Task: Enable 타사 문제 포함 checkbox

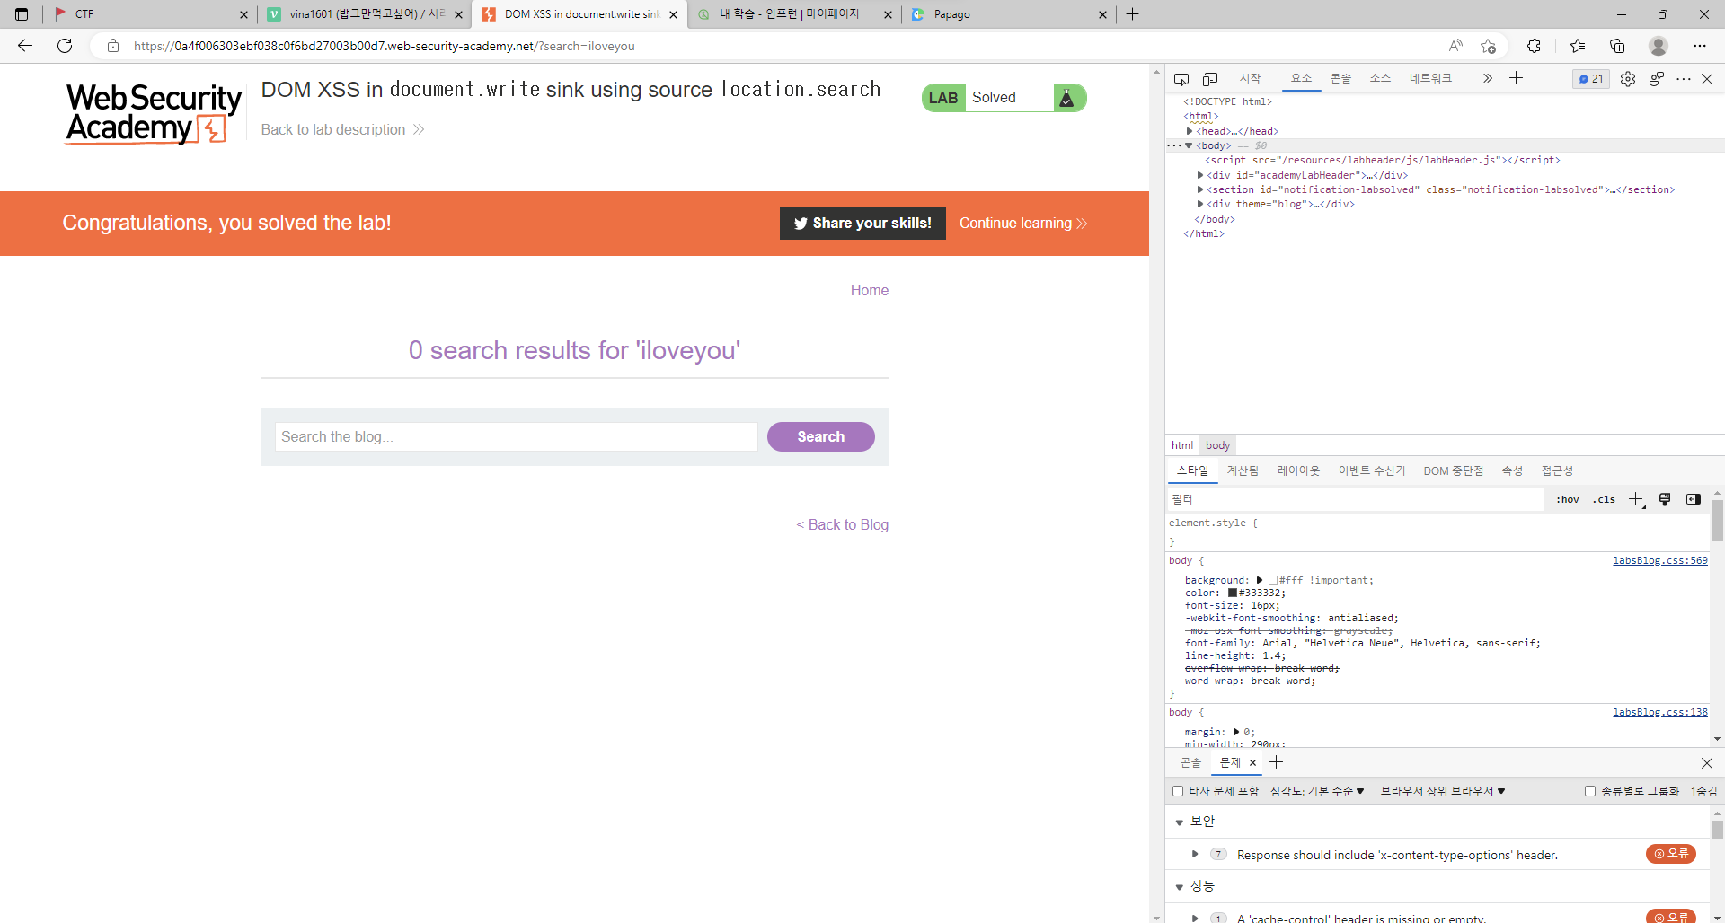Action: 1178,791
